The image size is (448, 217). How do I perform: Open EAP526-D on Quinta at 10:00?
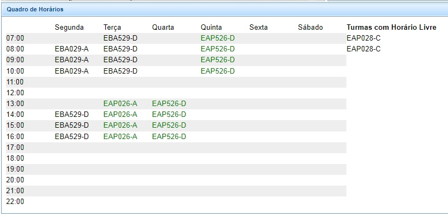218,71
